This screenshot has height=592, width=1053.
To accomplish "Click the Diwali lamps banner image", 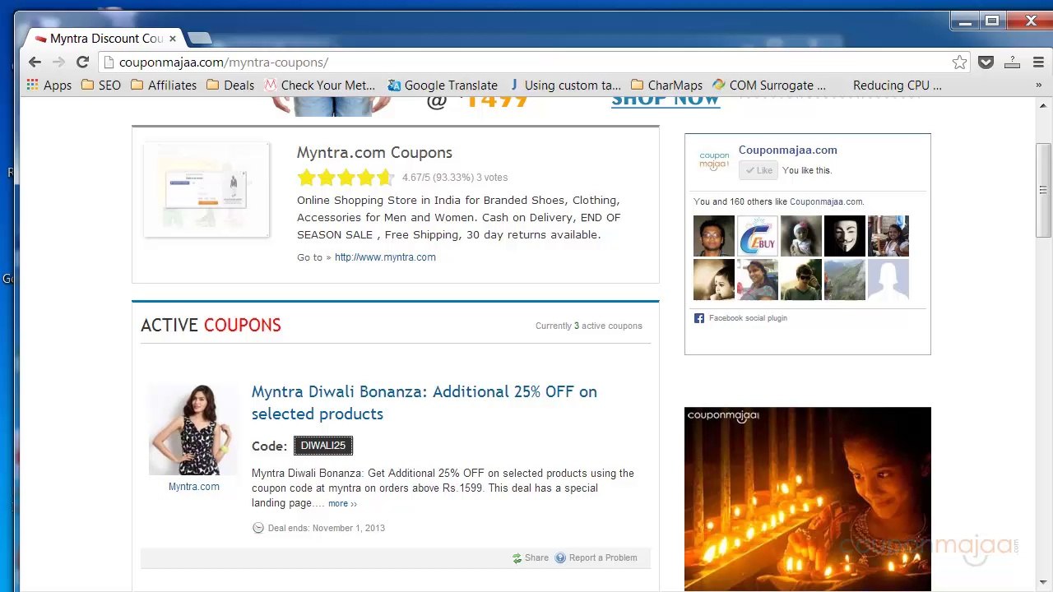I will click(x=808, y=498).
